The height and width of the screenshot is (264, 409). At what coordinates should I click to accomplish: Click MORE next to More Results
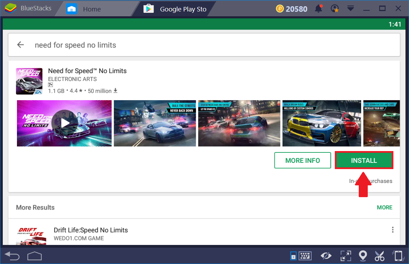coord(384,208)
